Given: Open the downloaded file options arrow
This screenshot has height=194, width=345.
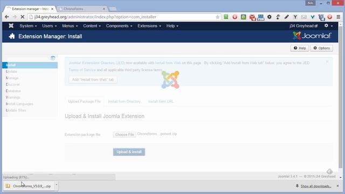Looking at the screenshot, I should (x=56, y=185).
